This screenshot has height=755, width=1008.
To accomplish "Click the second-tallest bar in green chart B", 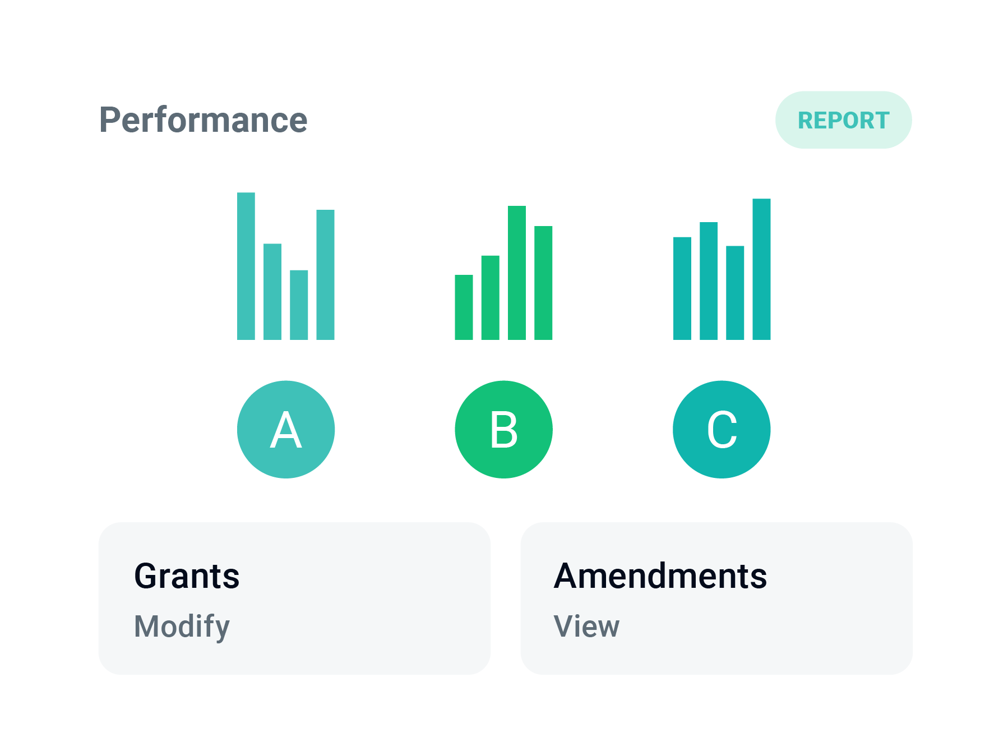I will (543, 283).
